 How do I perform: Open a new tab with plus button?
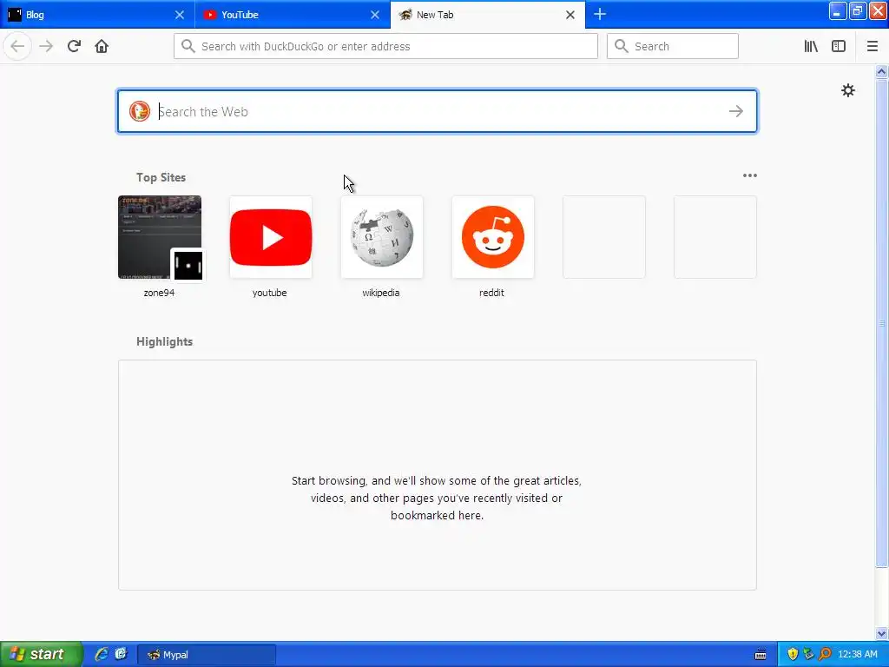click(600, 14)
